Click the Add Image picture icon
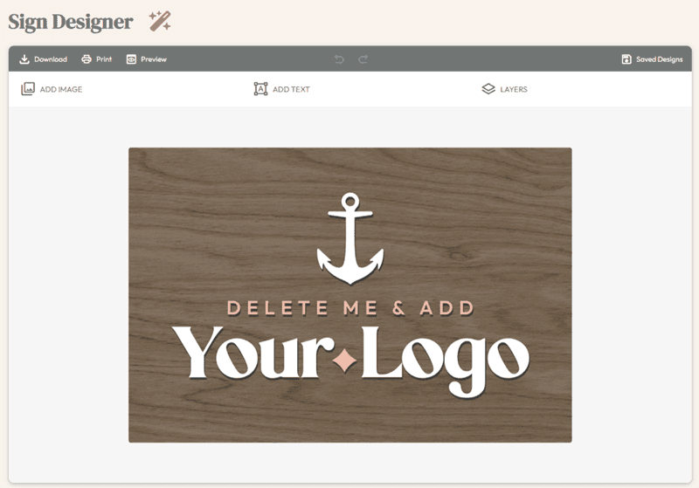 coord(28,89)
